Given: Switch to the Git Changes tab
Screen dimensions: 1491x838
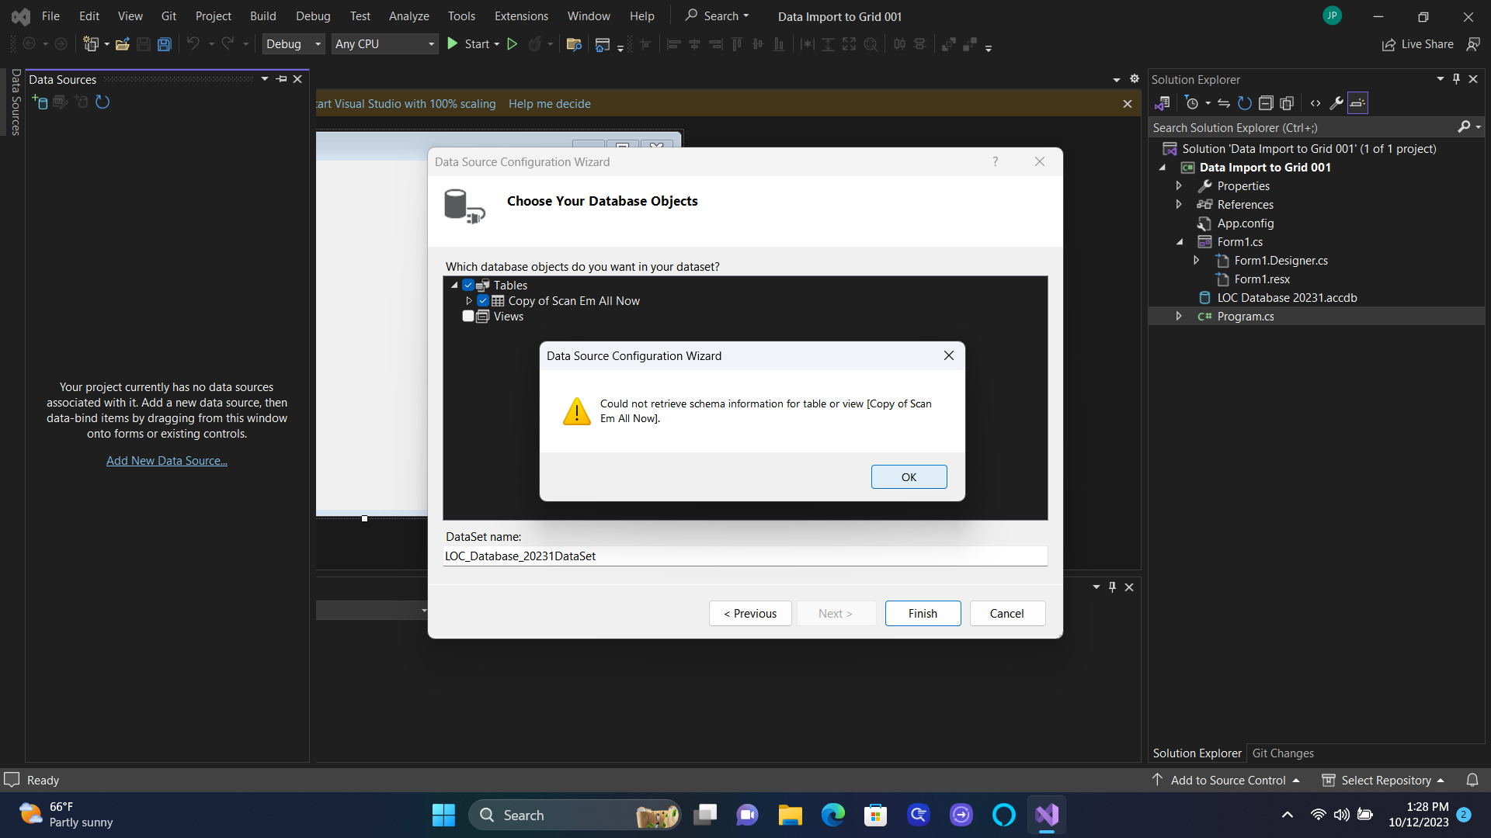Looking at the screenshot, I should tap(1283, 753).
